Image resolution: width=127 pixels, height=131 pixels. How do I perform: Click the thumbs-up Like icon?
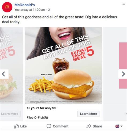(x=16, y=126)
